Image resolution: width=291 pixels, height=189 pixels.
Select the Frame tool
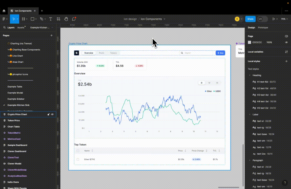[23, 19]
